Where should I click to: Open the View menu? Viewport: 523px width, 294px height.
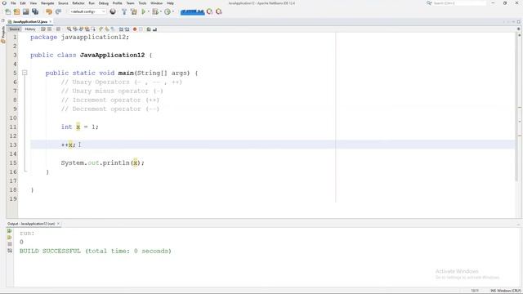(34, 3)
